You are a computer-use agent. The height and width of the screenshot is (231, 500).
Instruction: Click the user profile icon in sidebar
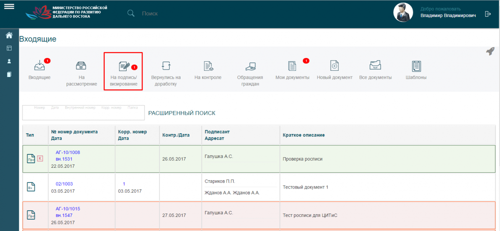9,61
